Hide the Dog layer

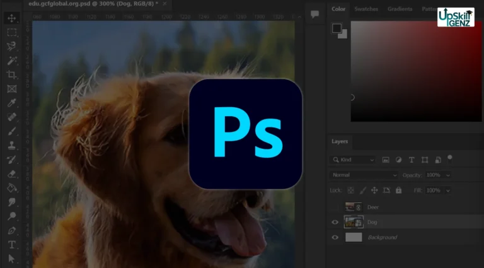point(335,223)
